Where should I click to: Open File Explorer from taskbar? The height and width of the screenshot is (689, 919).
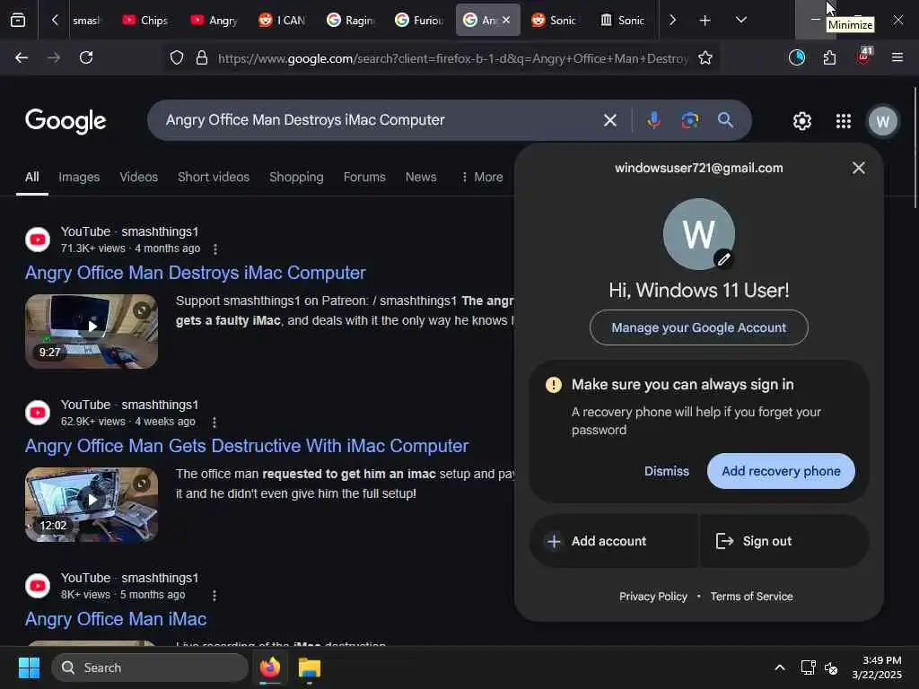[x=310, y=667]
